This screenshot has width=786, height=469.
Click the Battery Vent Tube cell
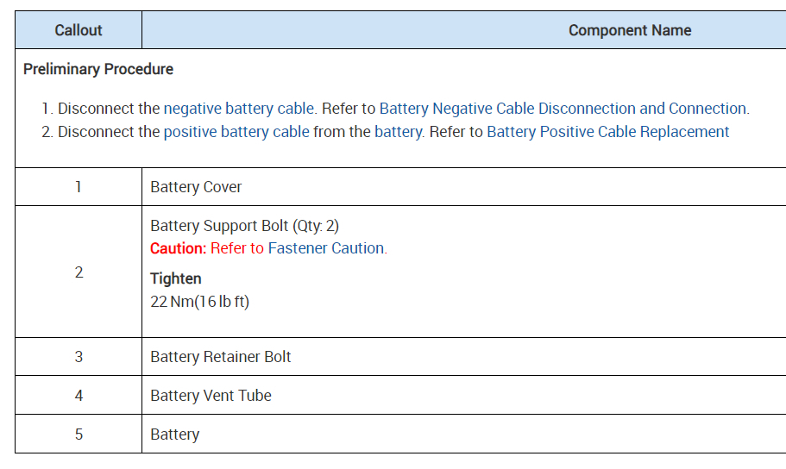point(211,396)
